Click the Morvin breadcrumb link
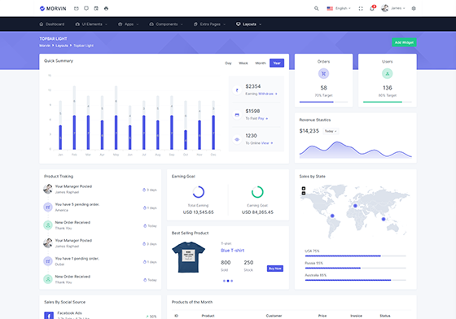 click(45, 46)
